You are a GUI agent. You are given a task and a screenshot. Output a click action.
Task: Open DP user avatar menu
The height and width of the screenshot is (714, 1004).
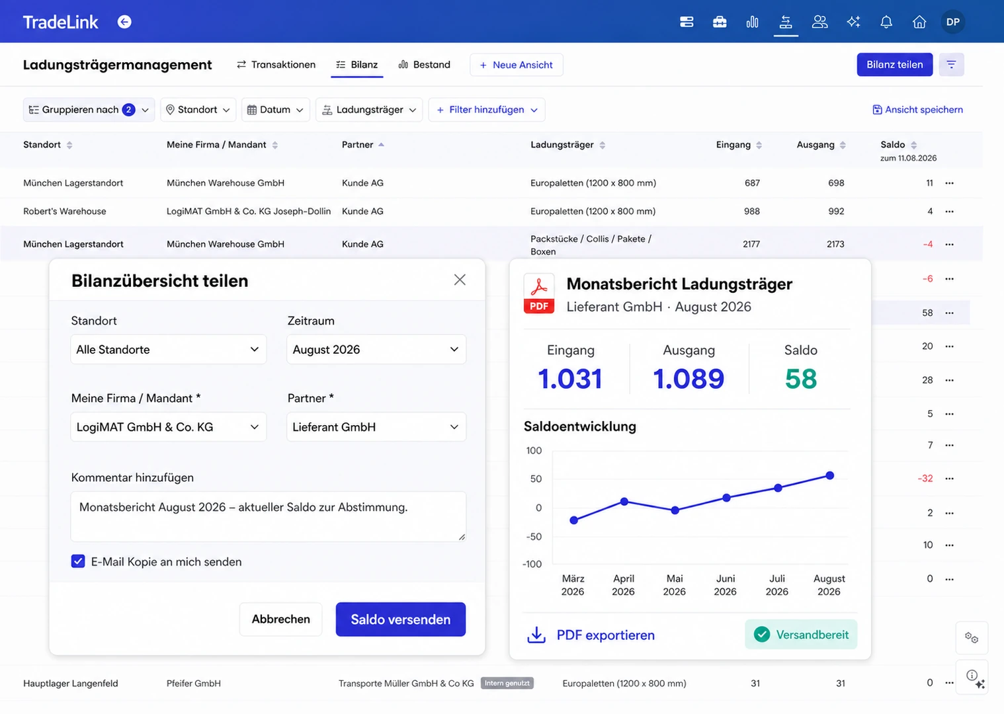tap(953, 22)
